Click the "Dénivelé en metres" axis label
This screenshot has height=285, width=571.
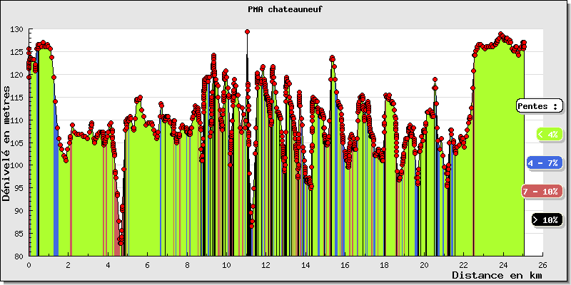(x=7, y=143)
